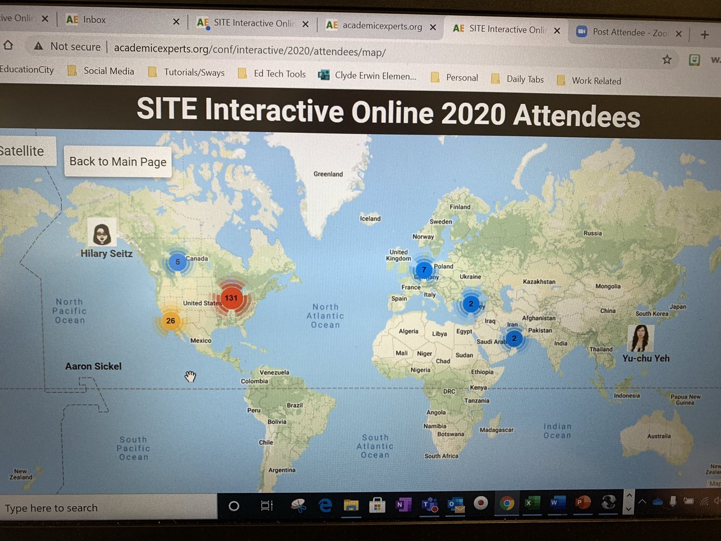721x541 pixels.
Task: Open the Daily Tabs bookmarks folder
Action: click(517, 79)
